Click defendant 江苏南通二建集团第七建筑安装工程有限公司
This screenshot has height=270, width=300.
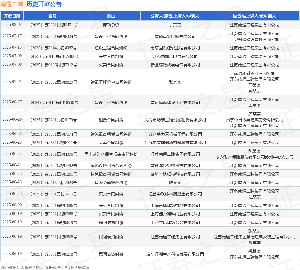tap(255, 237)
